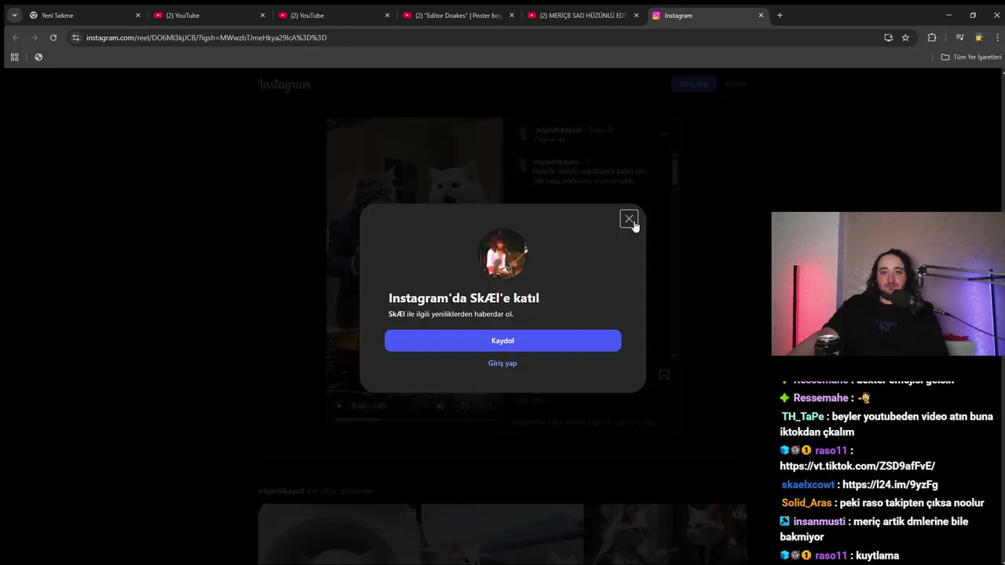Click the Ressemahe username in chat

[820, 398]
